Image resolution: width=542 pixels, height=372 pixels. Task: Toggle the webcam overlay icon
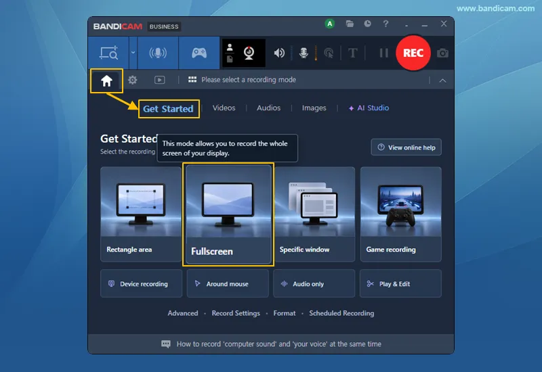249,53
